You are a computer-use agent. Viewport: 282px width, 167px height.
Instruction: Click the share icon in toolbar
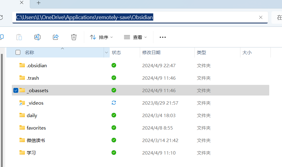pyautogui.click(x=56, y=37)
